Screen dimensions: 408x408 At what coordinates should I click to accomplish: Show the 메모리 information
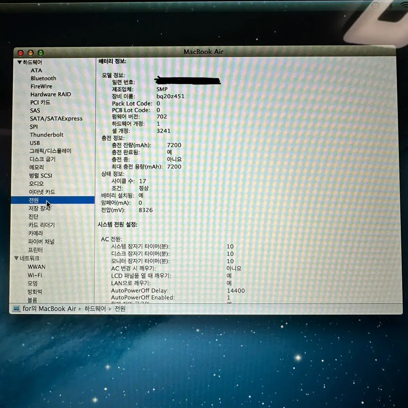click(x=36, y=167)
